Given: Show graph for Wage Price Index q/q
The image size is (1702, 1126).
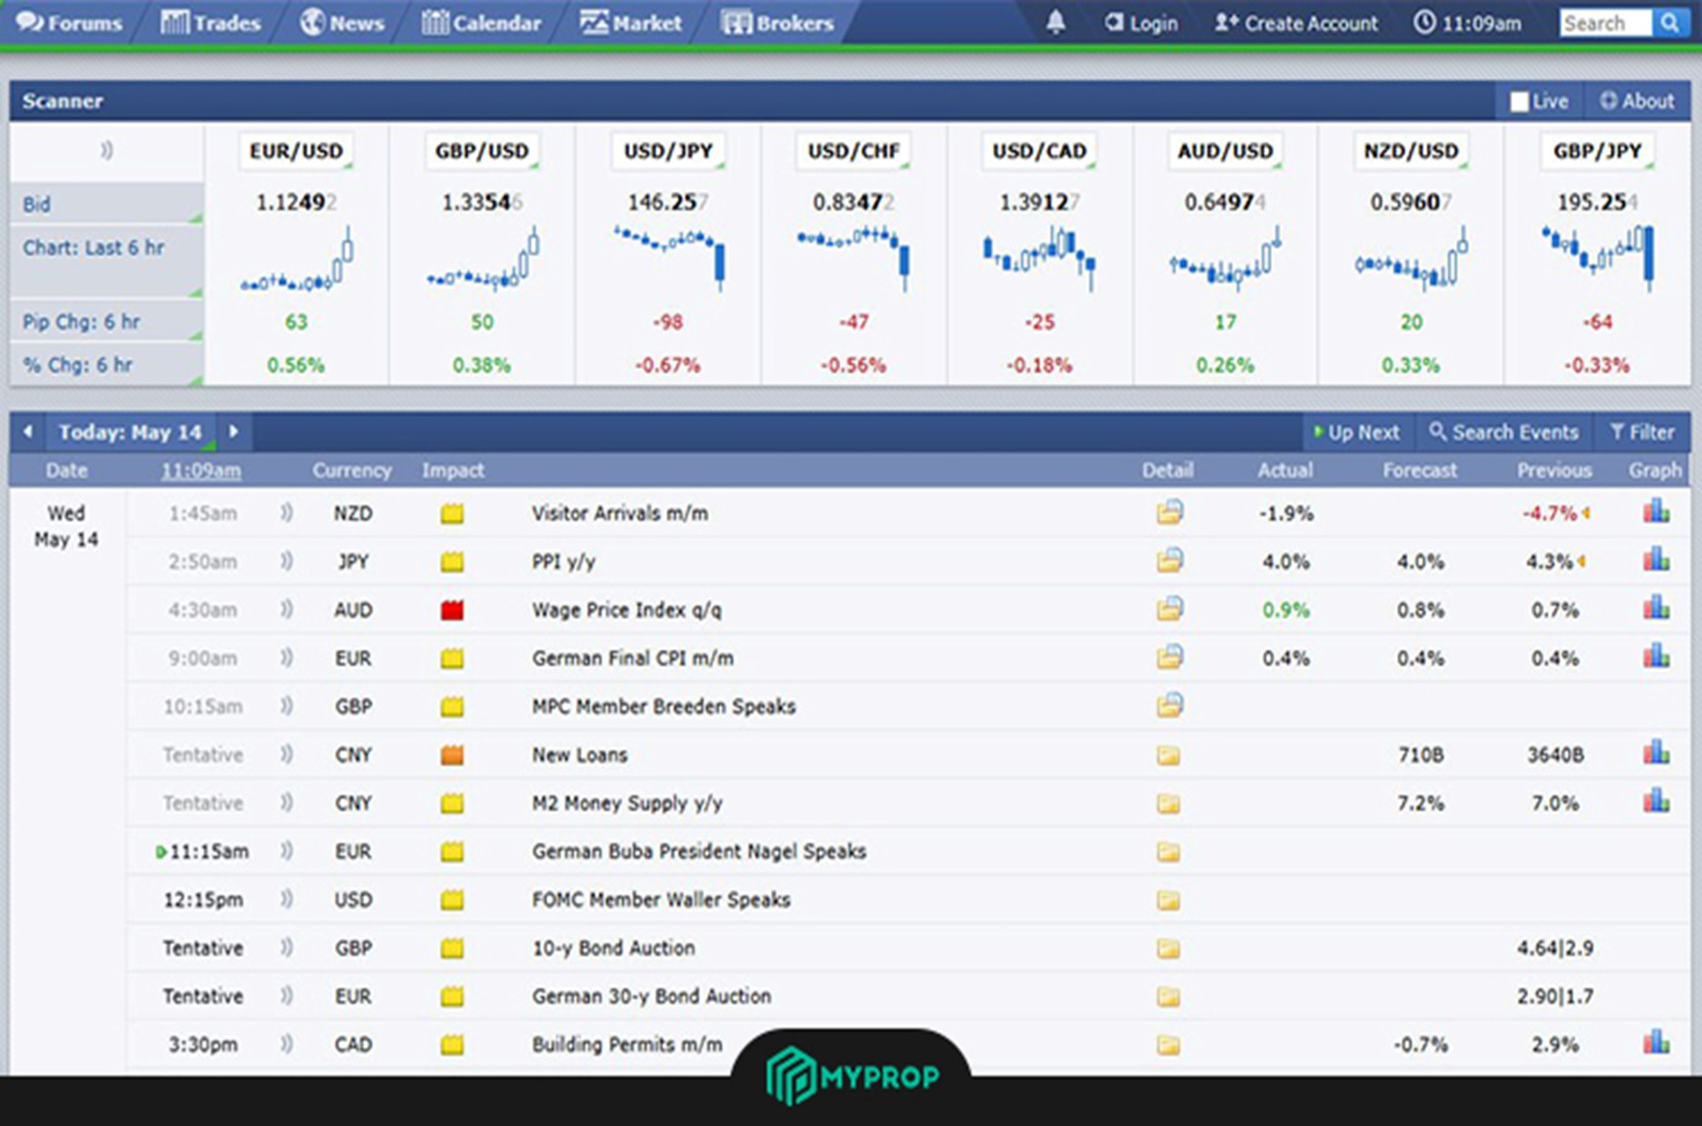Looking at the screenshot, I should (1656, 607).
